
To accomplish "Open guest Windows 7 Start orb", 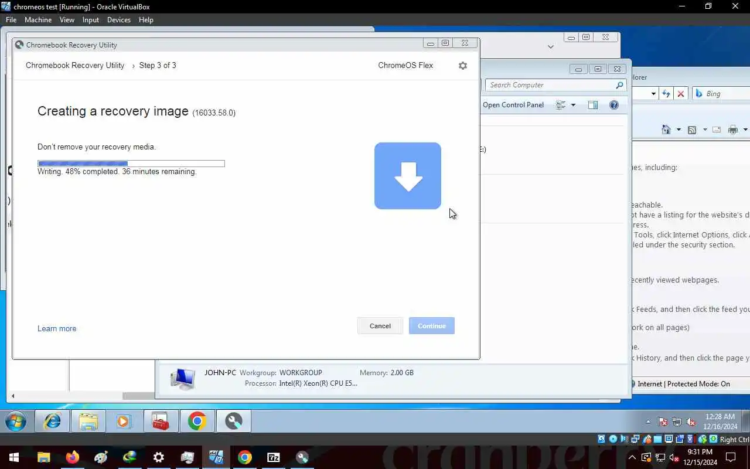I will click(x=16, y=421).
